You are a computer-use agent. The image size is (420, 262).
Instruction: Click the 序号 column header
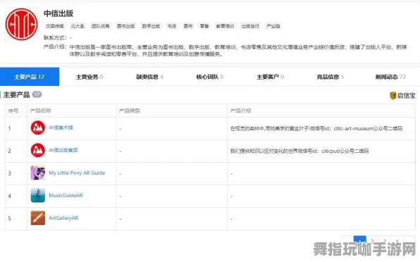click(13, 111)
